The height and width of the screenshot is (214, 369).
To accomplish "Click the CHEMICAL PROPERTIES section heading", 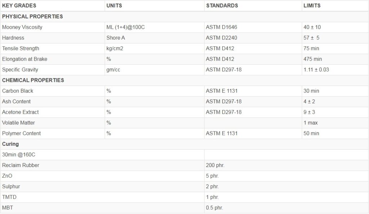I will point(33,80).
